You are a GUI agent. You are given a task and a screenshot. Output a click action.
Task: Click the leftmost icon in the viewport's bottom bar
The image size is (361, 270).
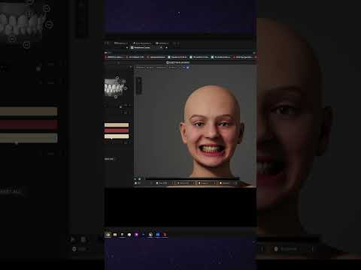135,183
